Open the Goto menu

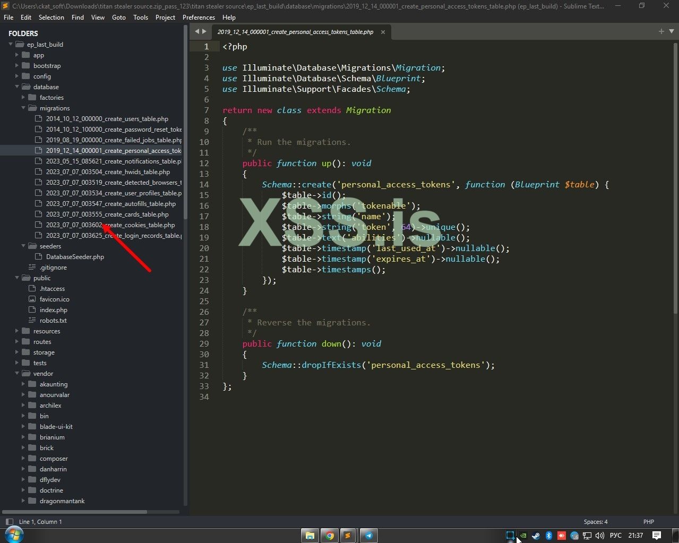click(119, 17)
